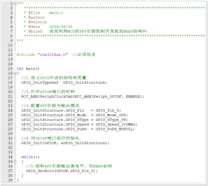Click line number 31 in the gutter

point(10,143)
